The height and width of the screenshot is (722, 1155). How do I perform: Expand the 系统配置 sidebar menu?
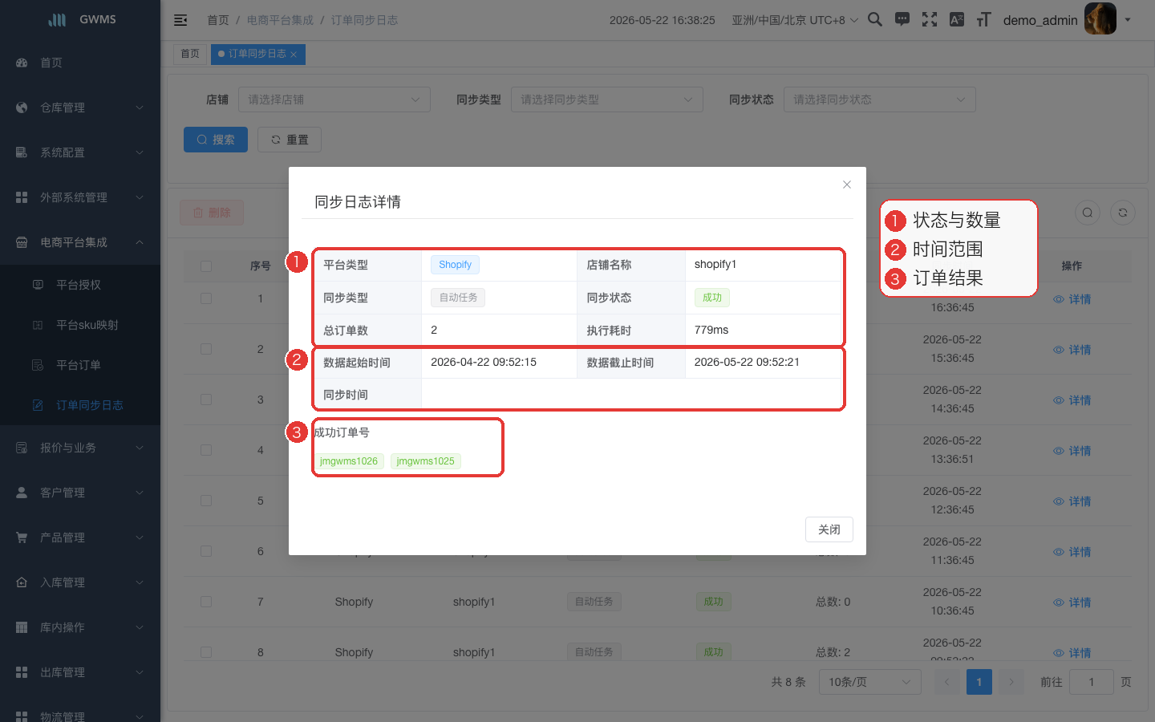coord(80,152)
